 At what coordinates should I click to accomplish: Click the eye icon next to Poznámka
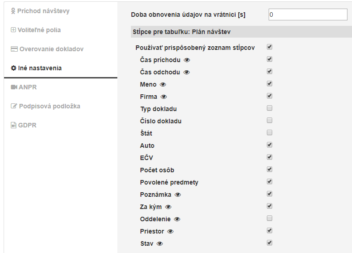point(178,195)
